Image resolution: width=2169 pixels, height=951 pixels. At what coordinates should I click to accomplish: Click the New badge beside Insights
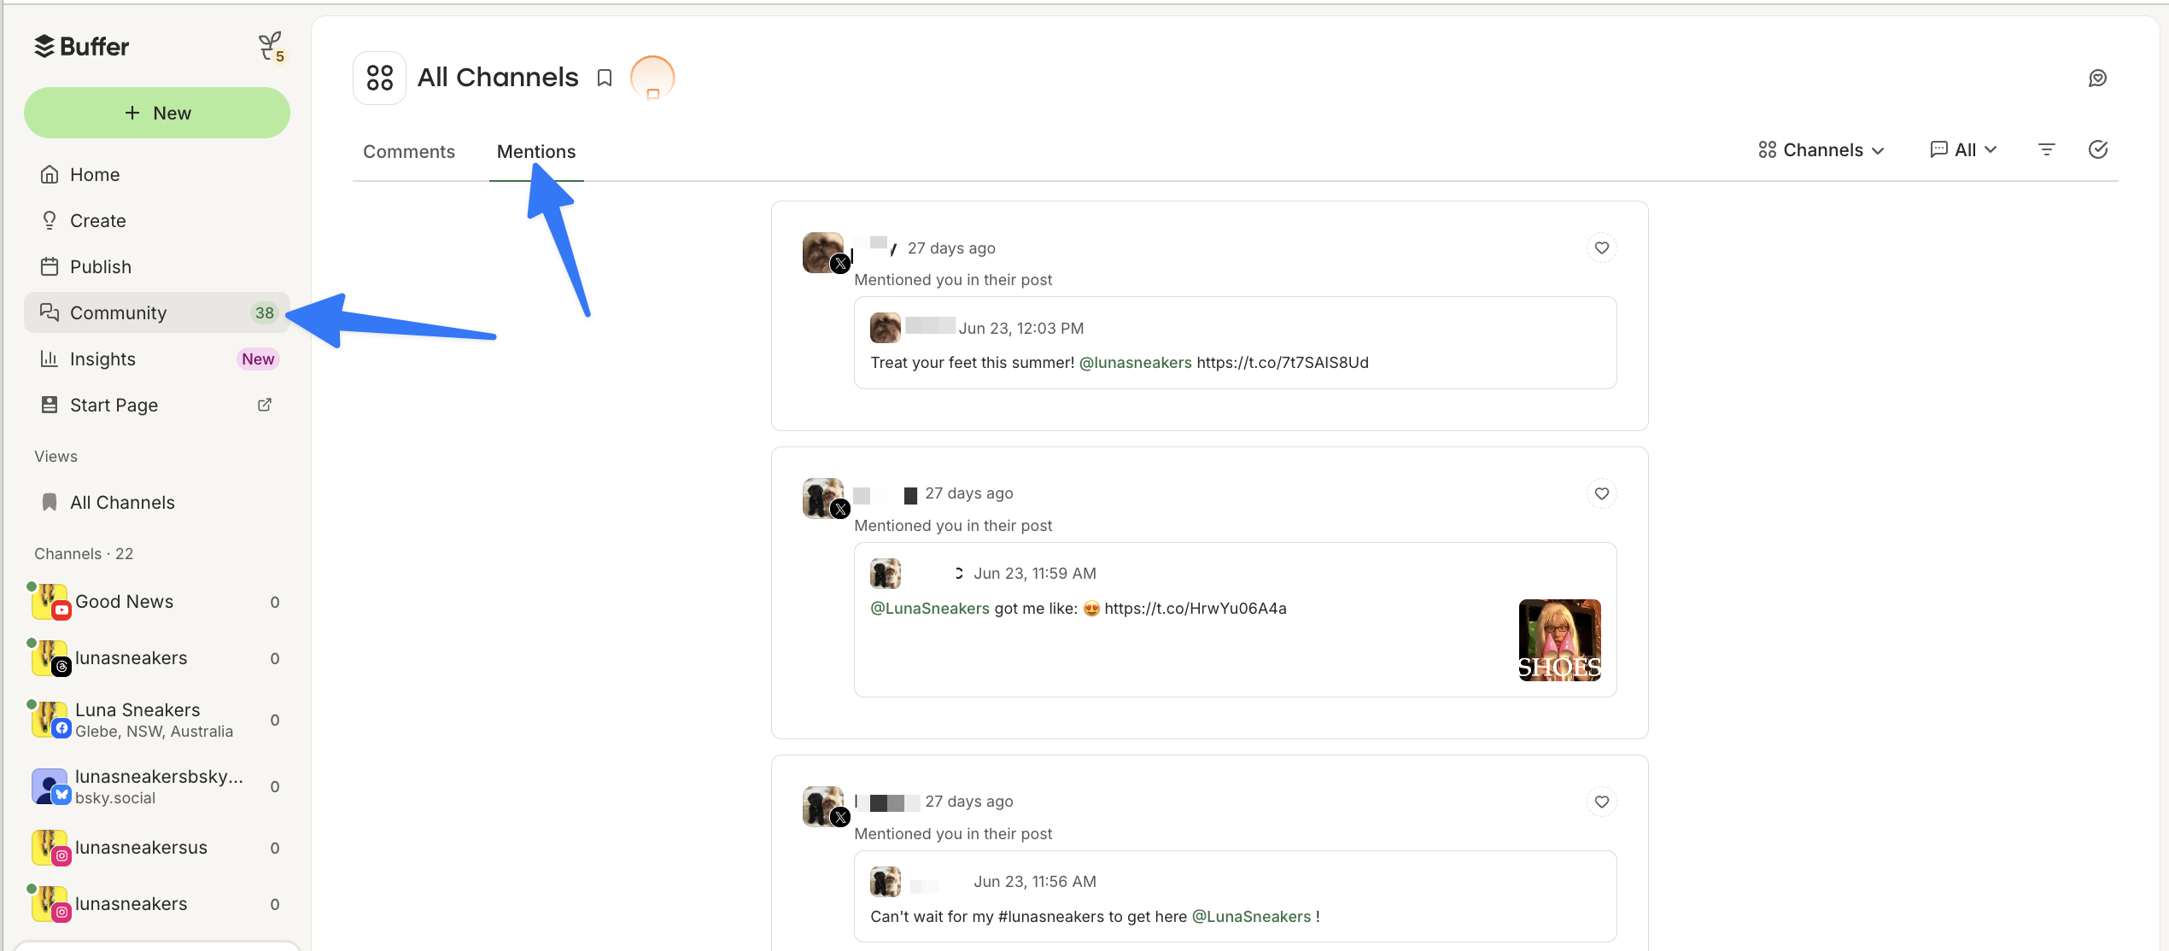coord(258,359)
